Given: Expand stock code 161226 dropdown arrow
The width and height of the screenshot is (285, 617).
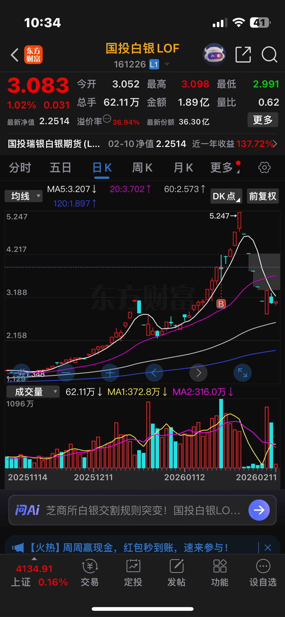Looking at the screenshot, I should [x=167, y=65].
